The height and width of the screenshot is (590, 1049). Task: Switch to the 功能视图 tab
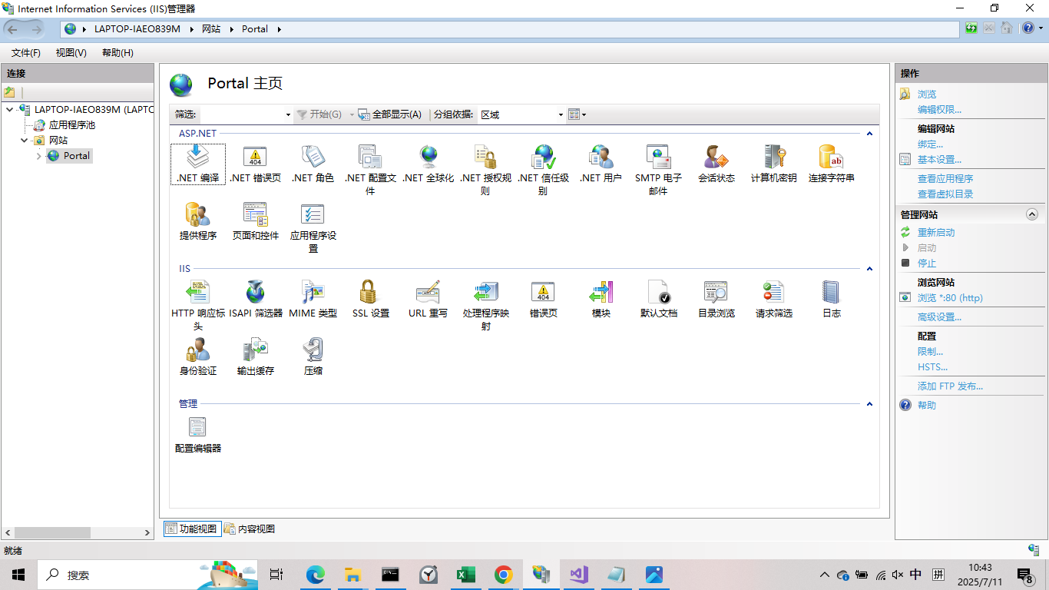pyautogui.click(x=192, y=529)
